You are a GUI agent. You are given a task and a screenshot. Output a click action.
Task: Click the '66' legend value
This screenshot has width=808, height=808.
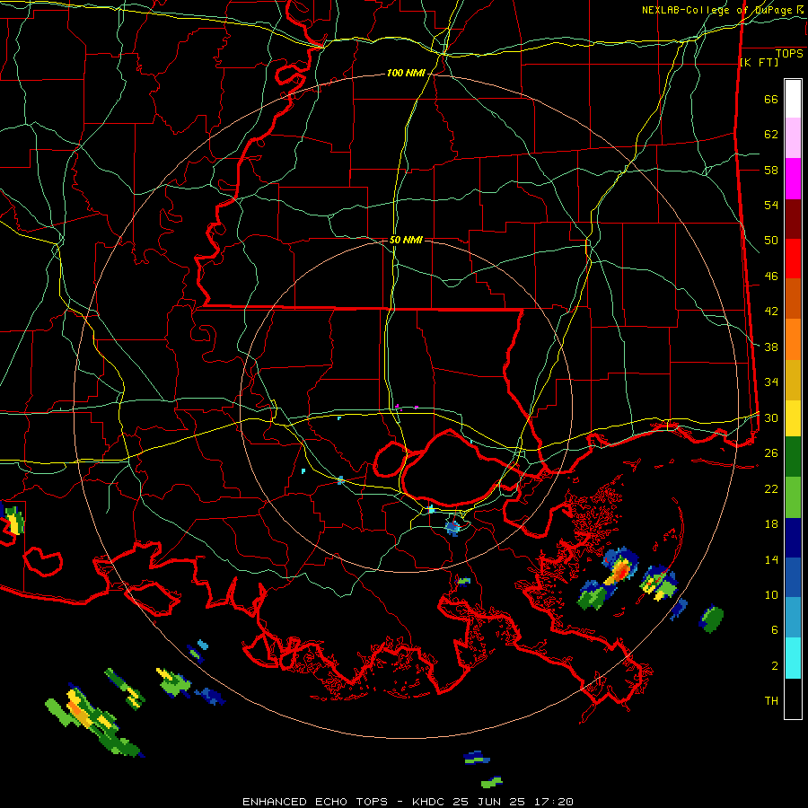[x=771, y=99]
